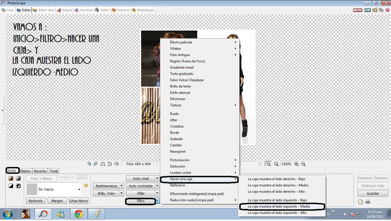
Task: Open Google Chrome from the taskbar
Action: click(79, 214)
